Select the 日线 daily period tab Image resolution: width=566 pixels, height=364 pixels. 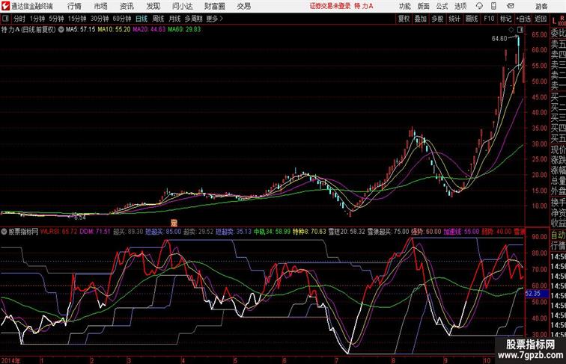click(141, 19)
